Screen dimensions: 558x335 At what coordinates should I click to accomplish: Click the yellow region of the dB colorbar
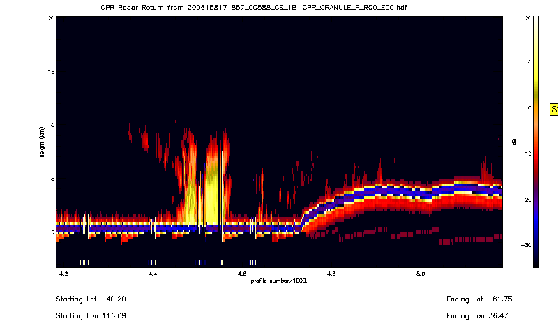535,66
